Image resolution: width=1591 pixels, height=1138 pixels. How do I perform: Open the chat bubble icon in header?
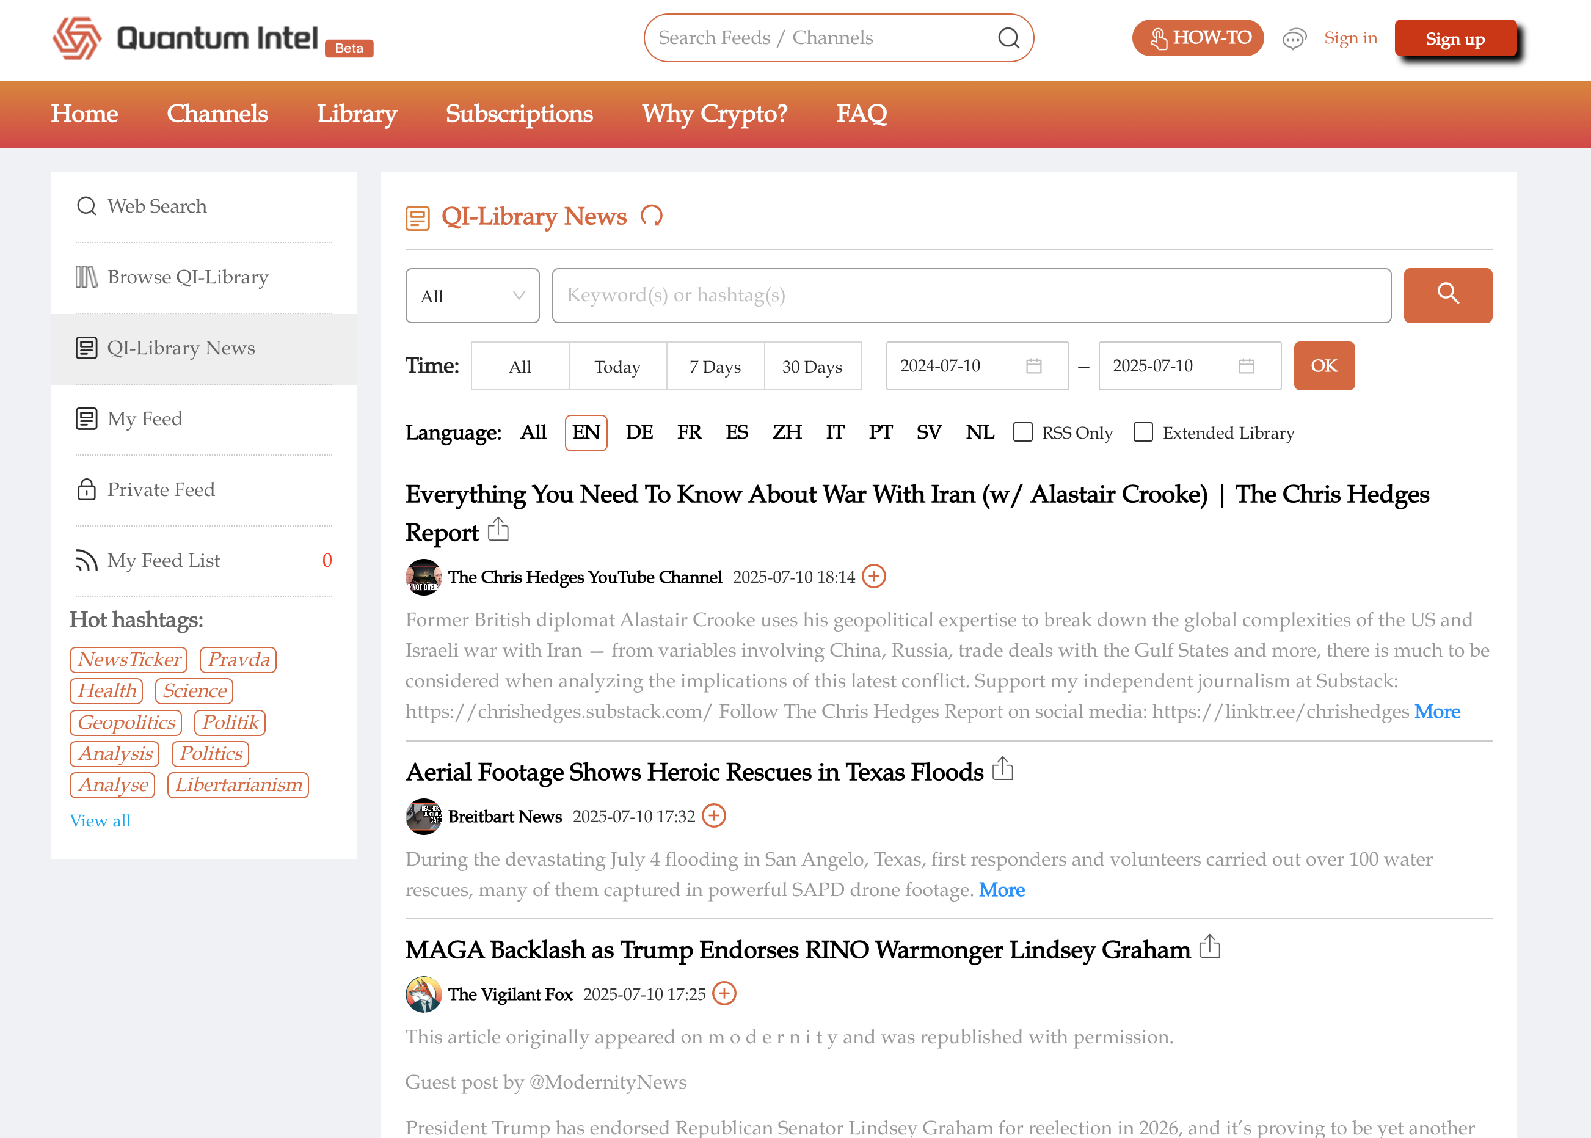[1294, 38]
